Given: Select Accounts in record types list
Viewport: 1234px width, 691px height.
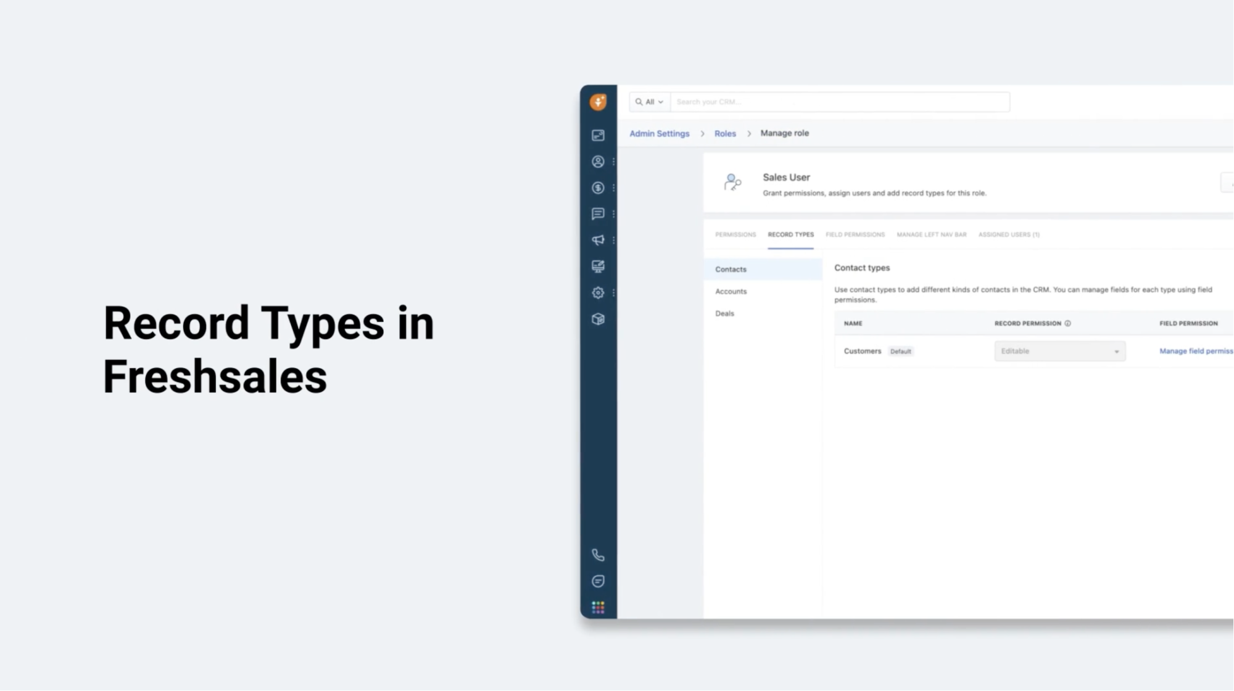Looking at the screenshot, I should [731, 291].
